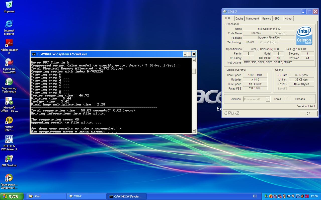This screenshot has width=321, height=200.
Task: Close the CPU-Z window
Action: 315,12
